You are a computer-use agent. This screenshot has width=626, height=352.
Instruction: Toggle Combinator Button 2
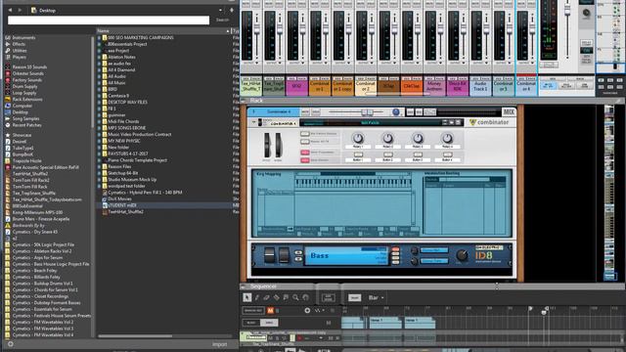point(387,154)
